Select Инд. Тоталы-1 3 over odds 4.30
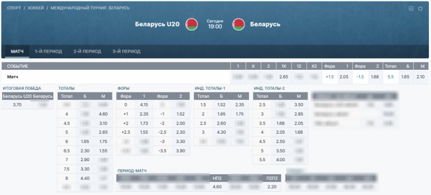The width and height of the screenshot is (431, 195). 221,133
